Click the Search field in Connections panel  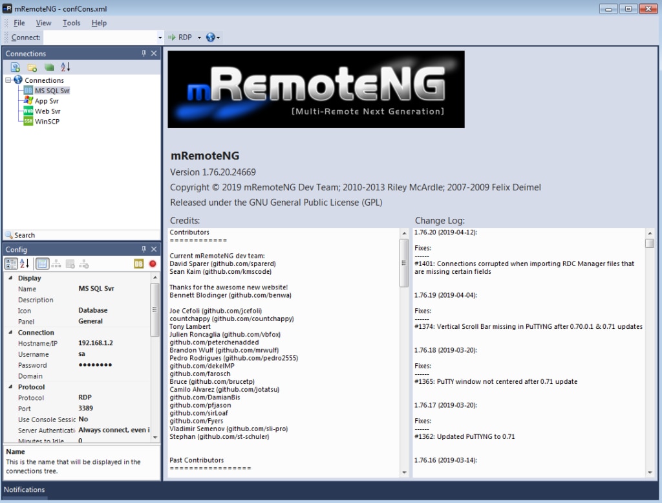(x=82, y=235)
